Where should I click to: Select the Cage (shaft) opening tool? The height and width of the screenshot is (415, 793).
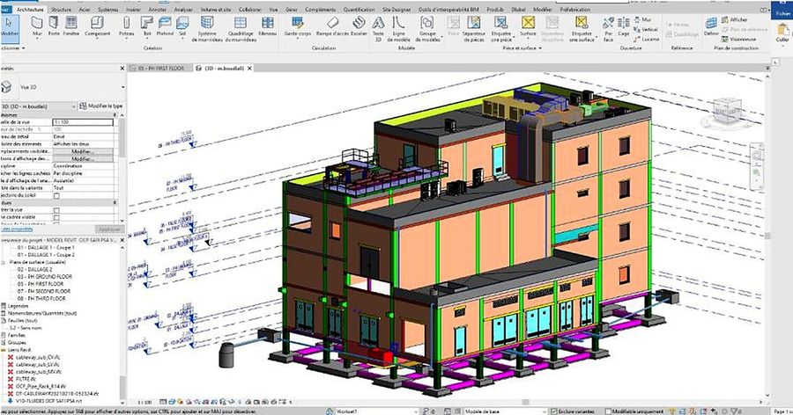pos(624,26)
